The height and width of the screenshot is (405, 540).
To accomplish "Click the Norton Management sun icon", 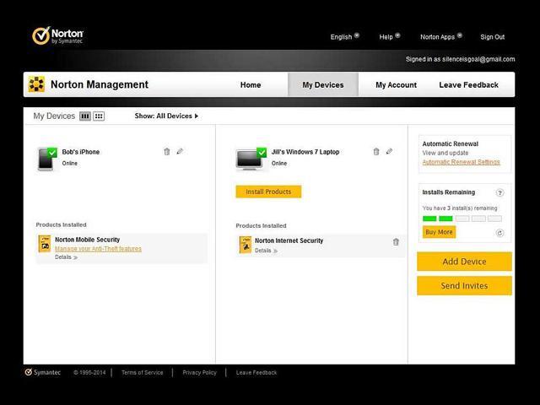I will [36, 84].
